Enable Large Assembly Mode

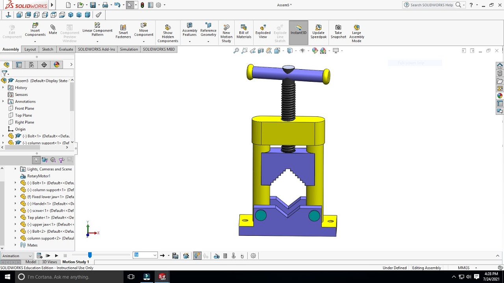pos(356,33)
